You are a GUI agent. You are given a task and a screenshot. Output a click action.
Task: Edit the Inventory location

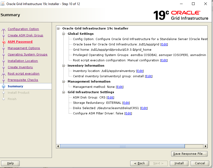(140, 71)
